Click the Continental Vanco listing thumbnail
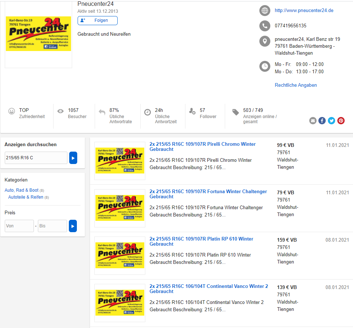Viewport: 353px width, 328px height. (120, 303)
